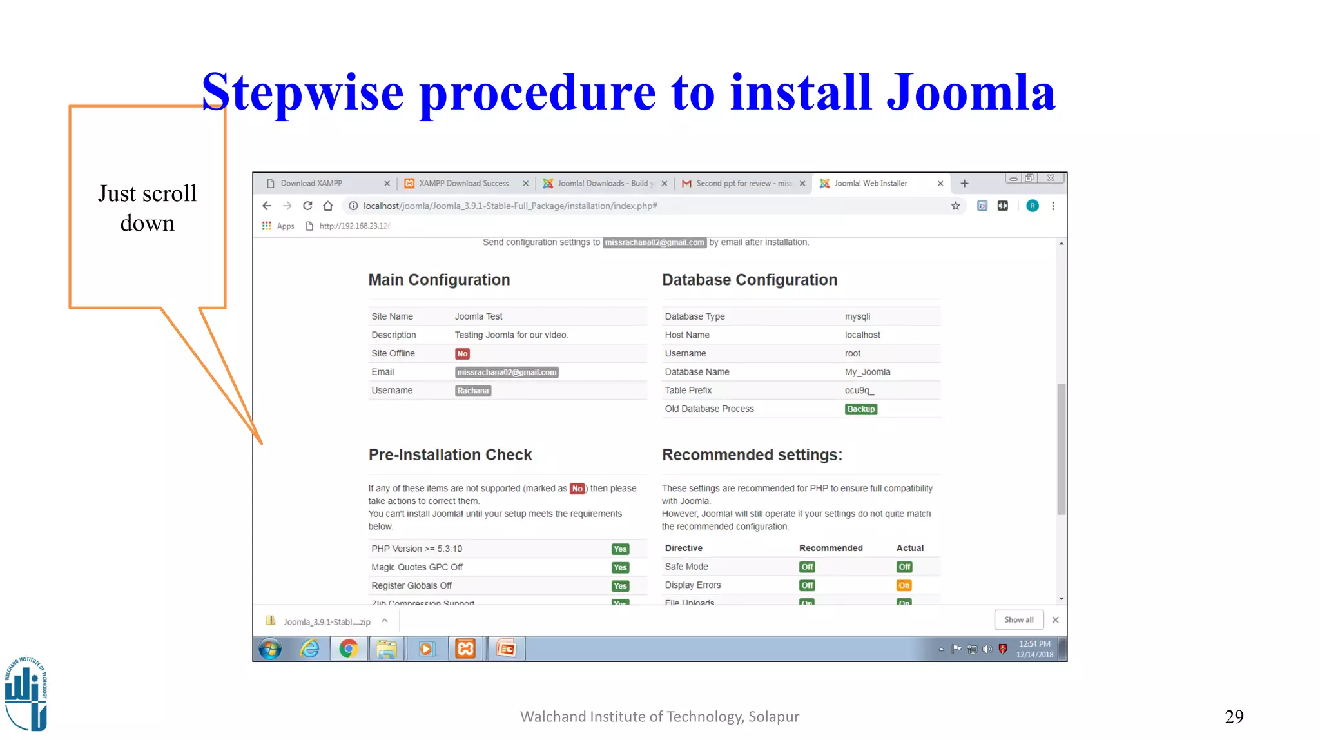Click the Site Offline No badge
1320x740 pixels.
click(x=462, y=354)
